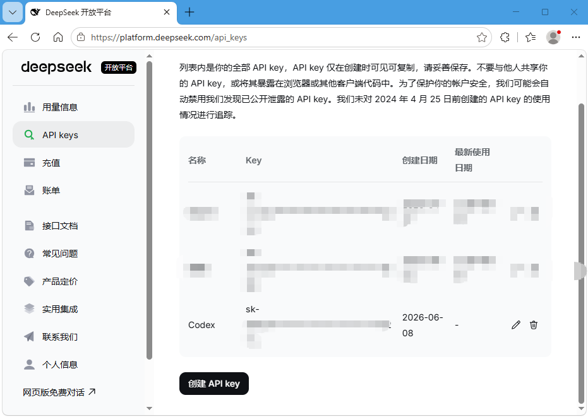This screenshot has height=417, width=588.
Task: Click the question mark icon beside 常见问题
Action: tap(29, 253)
